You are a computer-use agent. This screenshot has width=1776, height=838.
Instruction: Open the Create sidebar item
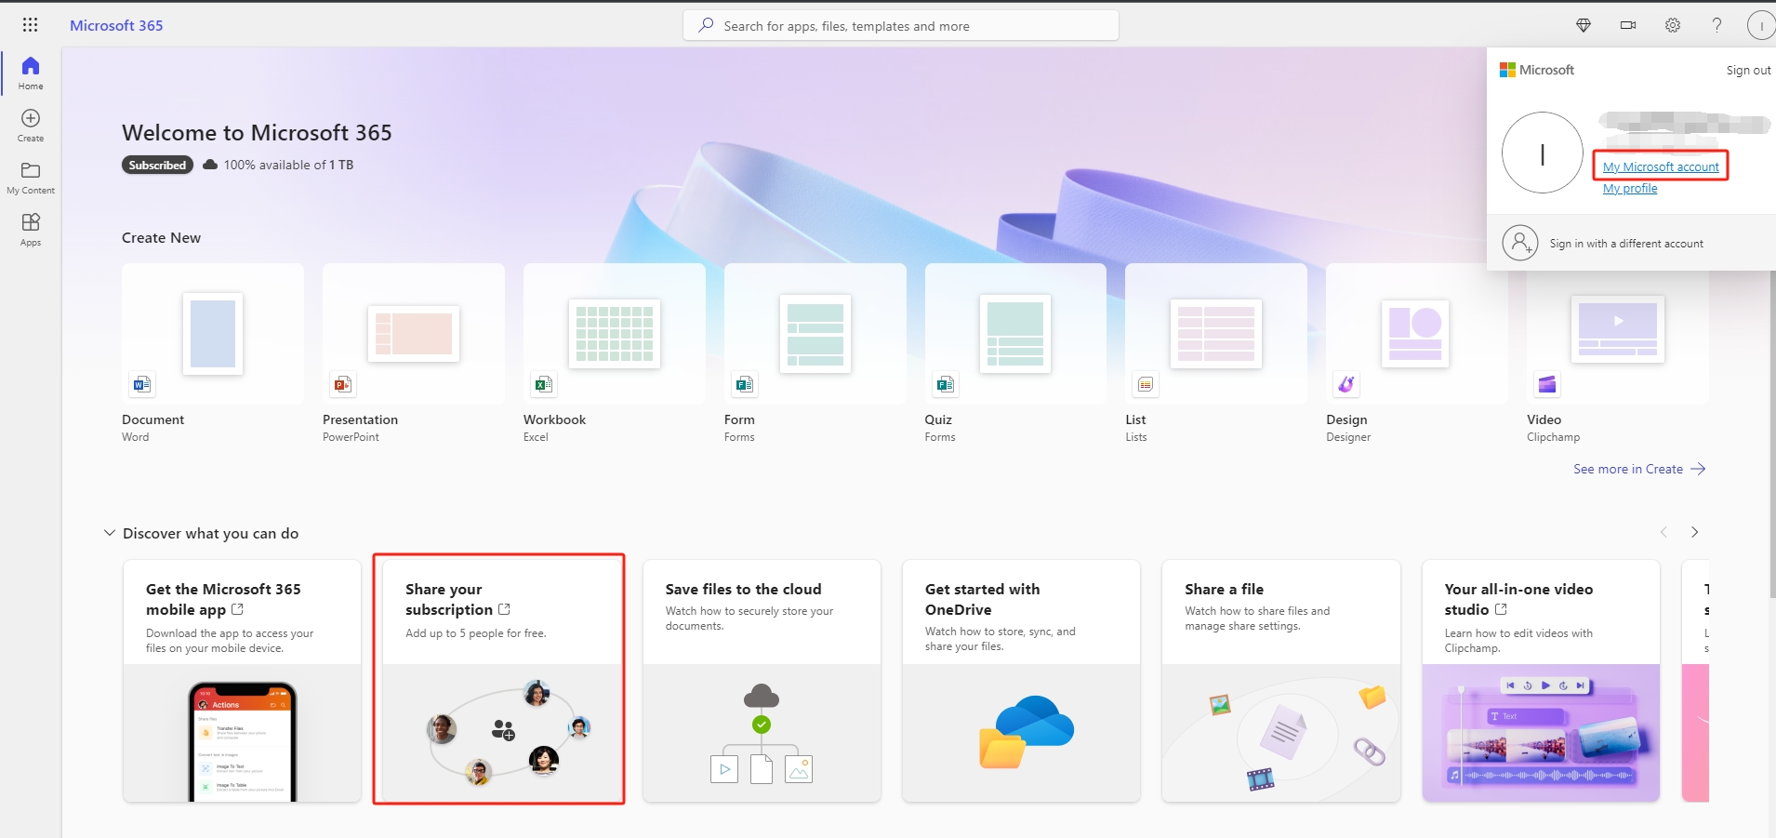(31, 125)
